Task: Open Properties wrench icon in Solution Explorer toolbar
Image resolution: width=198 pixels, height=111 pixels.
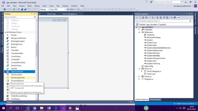Action: [175, 18]
